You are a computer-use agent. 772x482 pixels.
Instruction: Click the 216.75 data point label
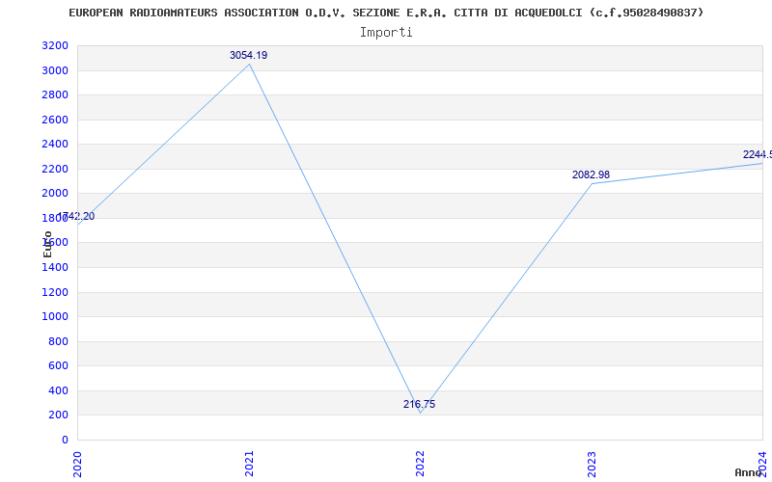(419, 404)
